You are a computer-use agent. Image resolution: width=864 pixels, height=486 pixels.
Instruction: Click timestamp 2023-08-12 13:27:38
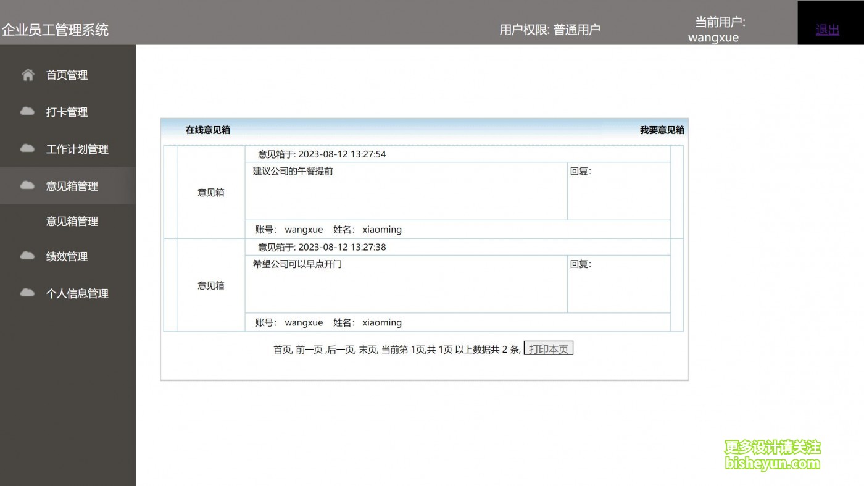[x=342, y=247]
